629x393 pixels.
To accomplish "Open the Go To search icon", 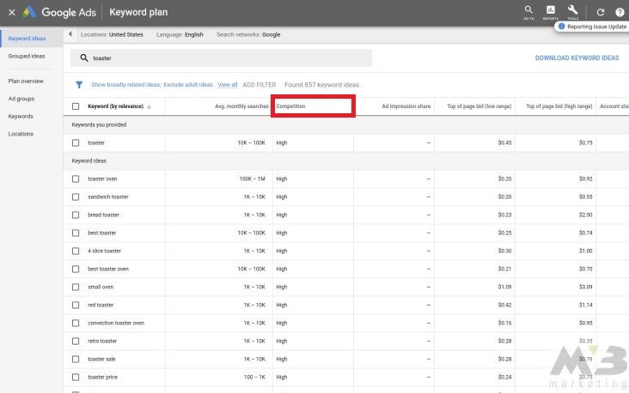I will [528, 12].
